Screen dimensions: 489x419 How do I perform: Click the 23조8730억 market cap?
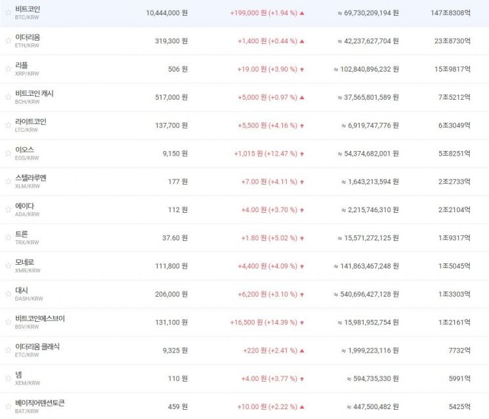(x=452, y=41)
